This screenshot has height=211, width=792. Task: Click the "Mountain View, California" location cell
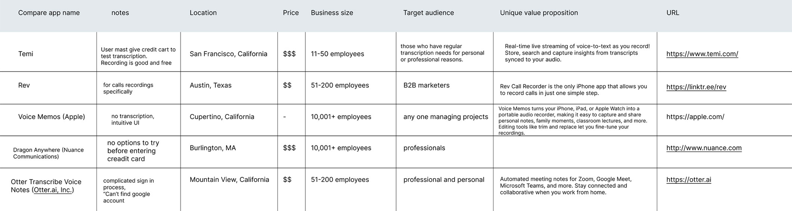(229, 180)
